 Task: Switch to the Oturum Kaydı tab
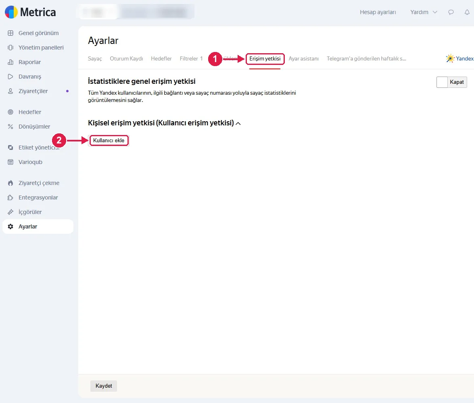[126, 58]
